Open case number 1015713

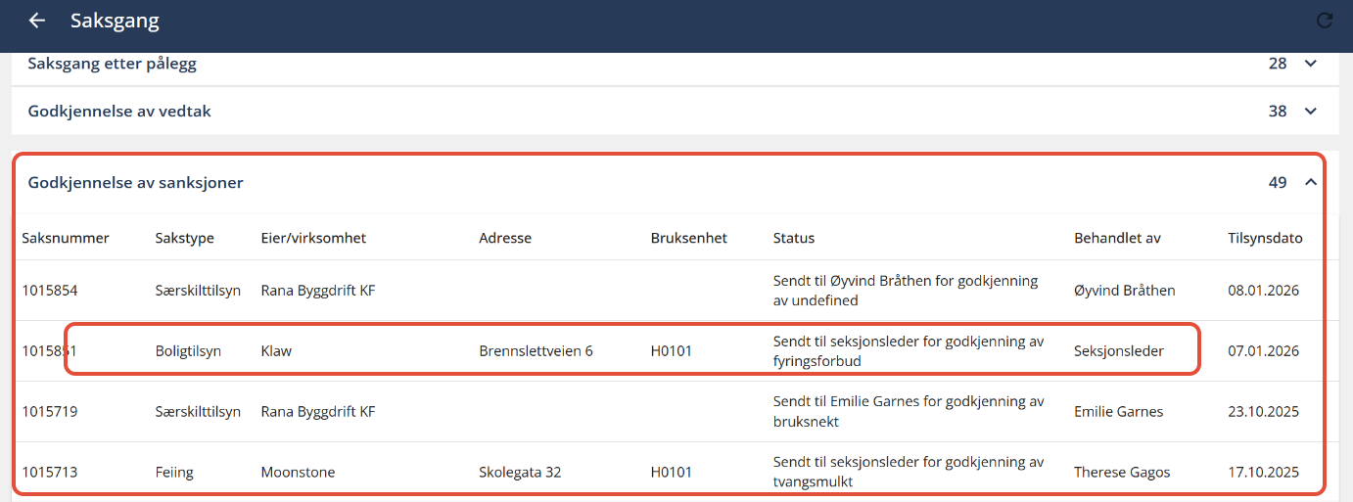tap(50, 473)
